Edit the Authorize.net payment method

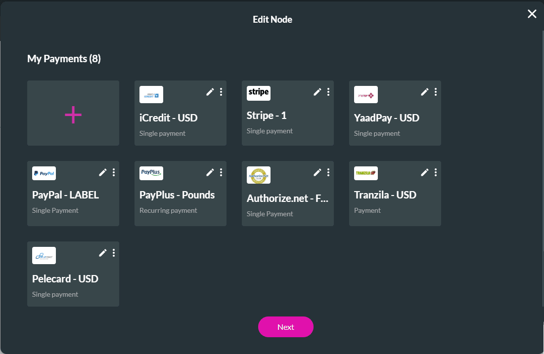[317, 172]
